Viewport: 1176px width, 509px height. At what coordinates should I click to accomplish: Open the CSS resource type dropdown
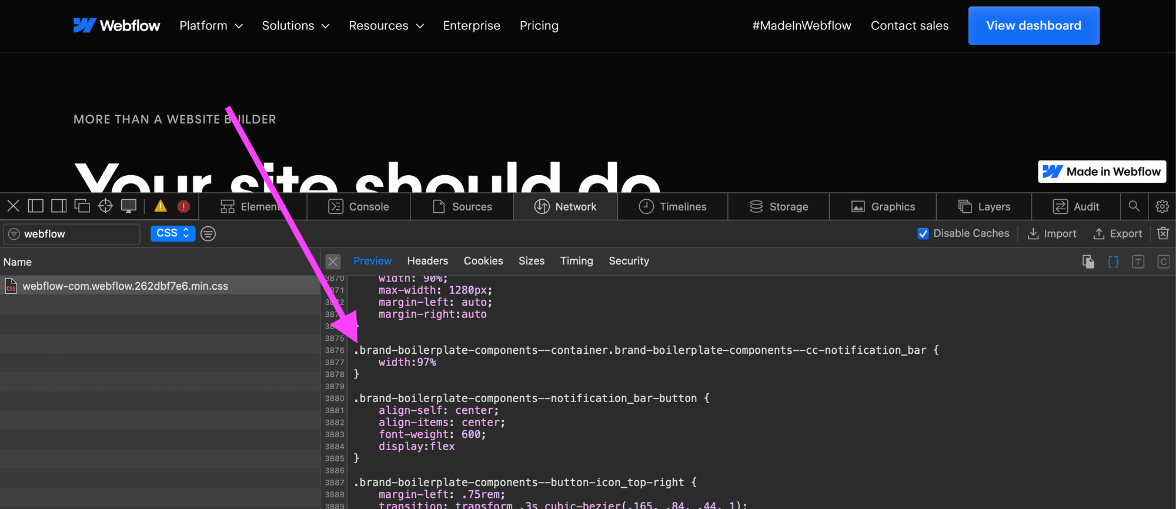(173, 233)
